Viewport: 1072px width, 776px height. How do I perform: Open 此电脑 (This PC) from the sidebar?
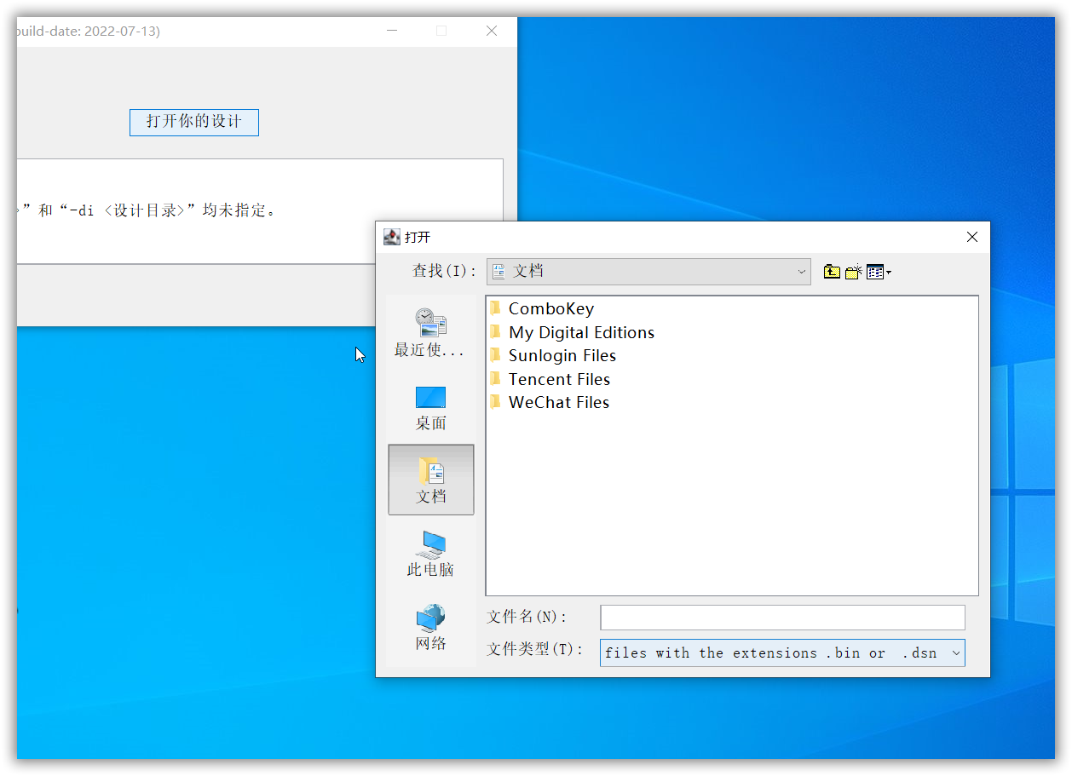coord(430,552)
